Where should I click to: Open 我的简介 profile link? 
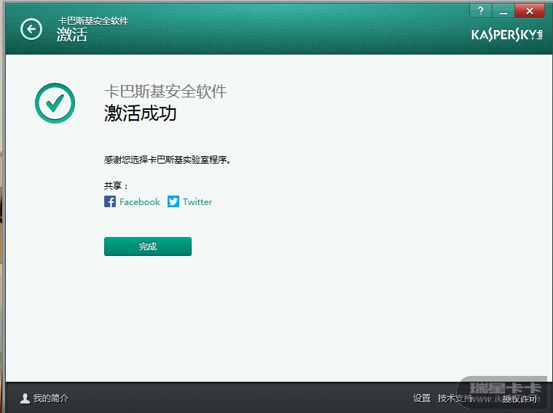(x=51, y=398)
